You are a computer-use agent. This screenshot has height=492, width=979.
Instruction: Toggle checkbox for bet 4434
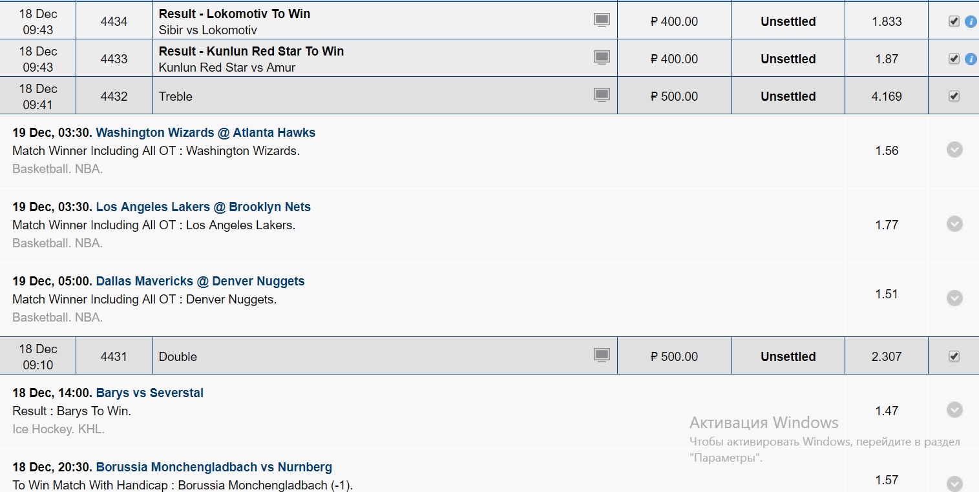[954, 21]
